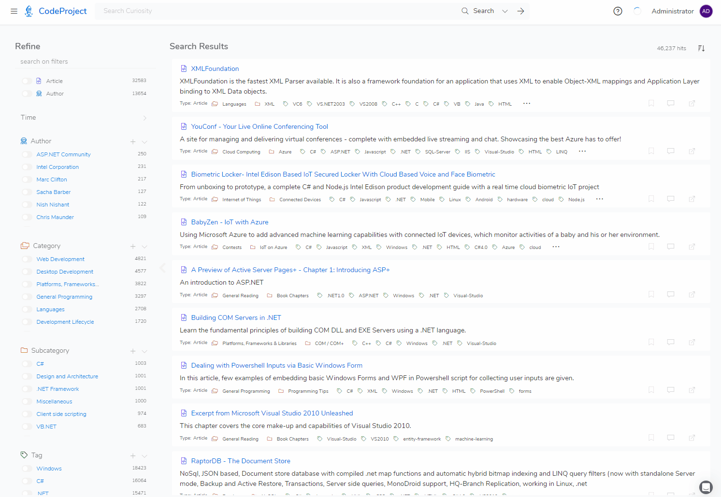Open comments on Visual Studio 2010 Unleashed

(x=671, y=438)
